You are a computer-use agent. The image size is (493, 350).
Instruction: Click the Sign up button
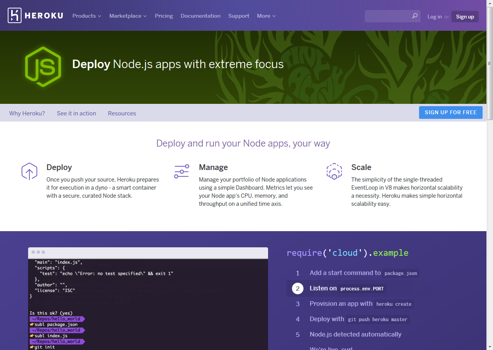tap(465, 17)
